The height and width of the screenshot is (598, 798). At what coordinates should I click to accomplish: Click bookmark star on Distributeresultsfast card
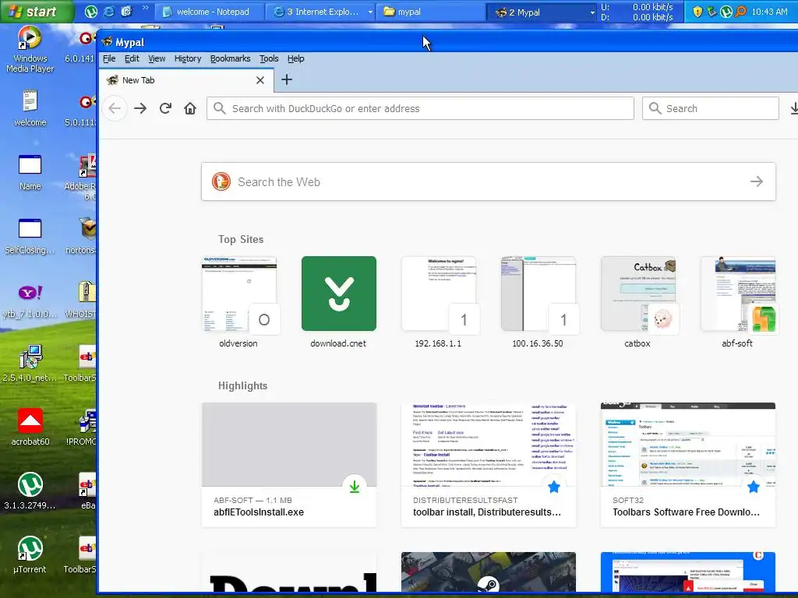point(554,487)
